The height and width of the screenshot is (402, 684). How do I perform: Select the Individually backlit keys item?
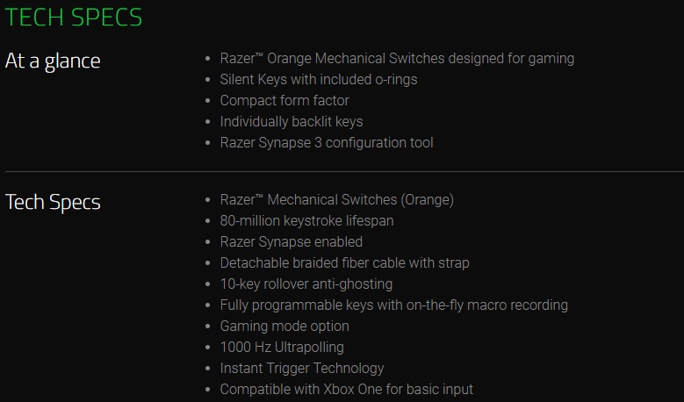tap(291, 122)
